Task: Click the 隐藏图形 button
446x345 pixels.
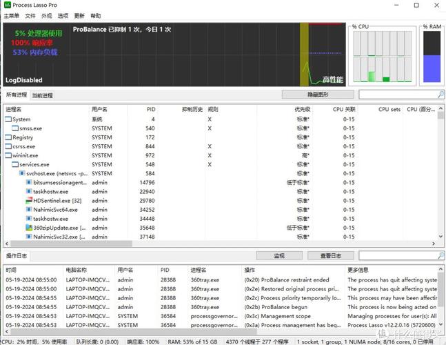Action: pos(318,95)
